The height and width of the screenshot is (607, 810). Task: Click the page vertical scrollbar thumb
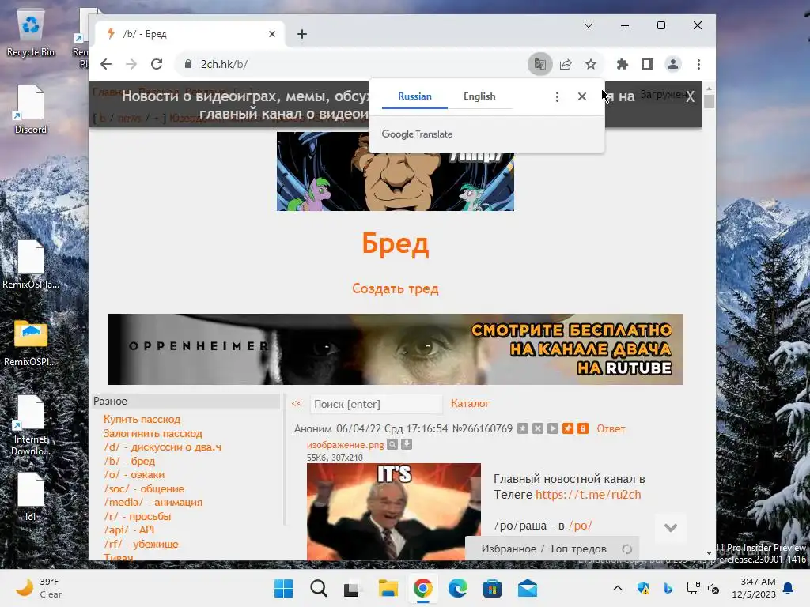click(x=710, y=101)
